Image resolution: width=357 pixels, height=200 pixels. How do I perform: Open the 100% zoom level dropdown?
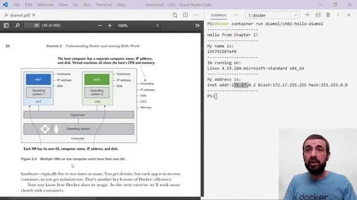pyautogui.click(x=138, y=26)
